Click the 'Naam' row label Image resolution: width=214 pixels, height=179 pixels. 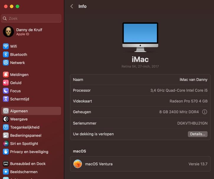point(78,80)
